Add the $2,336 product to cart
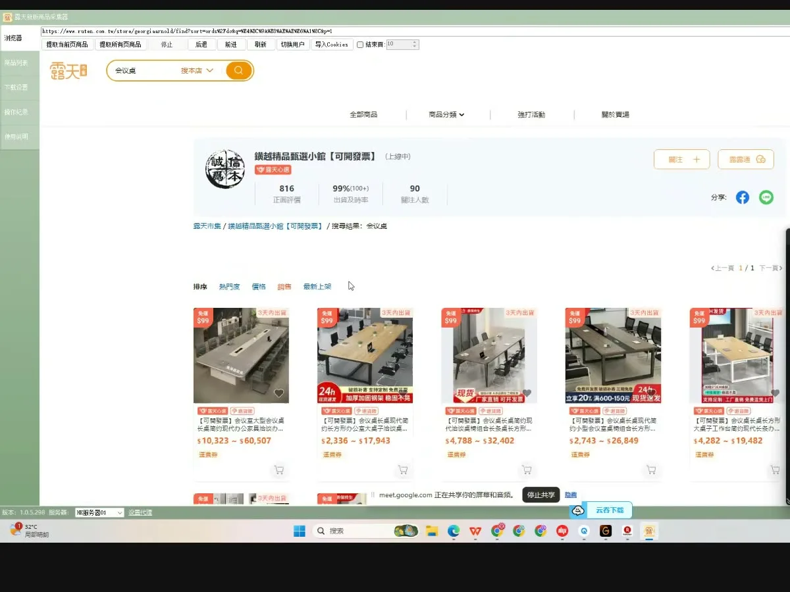The height and width of the screenshot is (592, 790). click(403, 470)
